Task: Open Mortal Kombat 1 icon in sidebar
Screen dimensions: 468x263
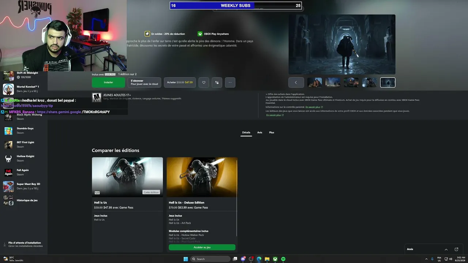Action: point(8,89)
